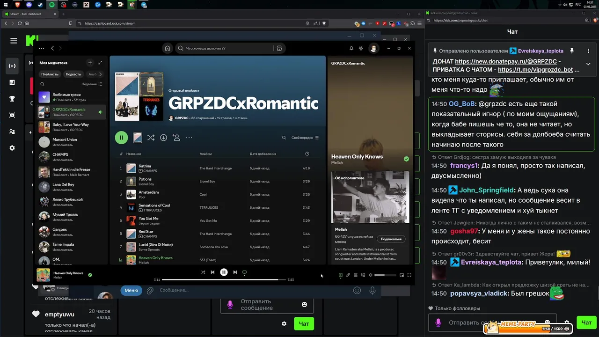This screenshot has height=337, width=599.
Task: Play the Amsterdam track row
Action: 218,194
